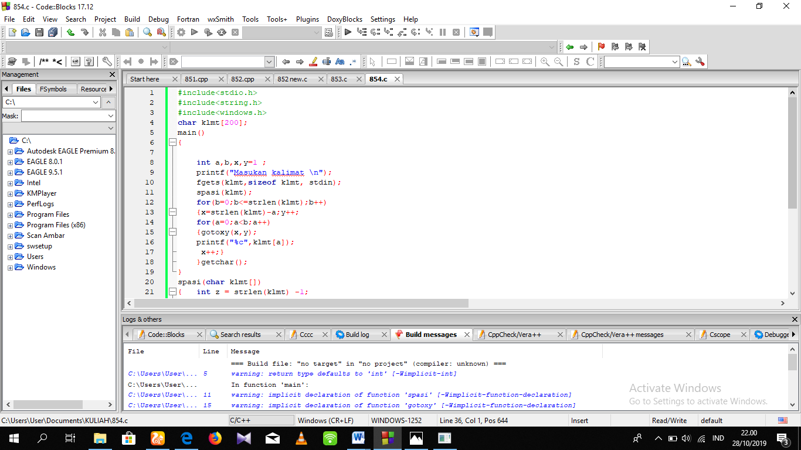Screen dimensions: 801x450
Task: Toggle selected text search option icon
Action: pyautogui.click(x=327, y=62)
